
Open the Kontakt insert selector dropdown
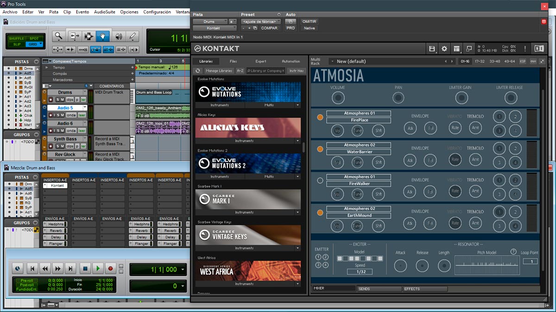click(x=214, y=28)
